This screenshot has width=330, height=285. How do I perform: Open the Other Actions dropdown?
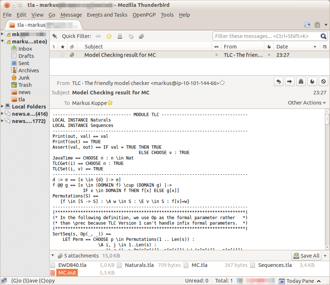306,102
